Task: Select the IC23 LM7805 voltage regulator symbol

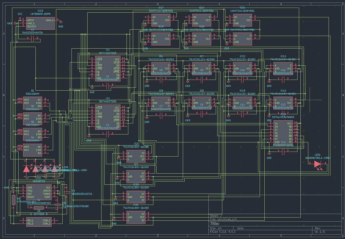Action: [41, 23]
